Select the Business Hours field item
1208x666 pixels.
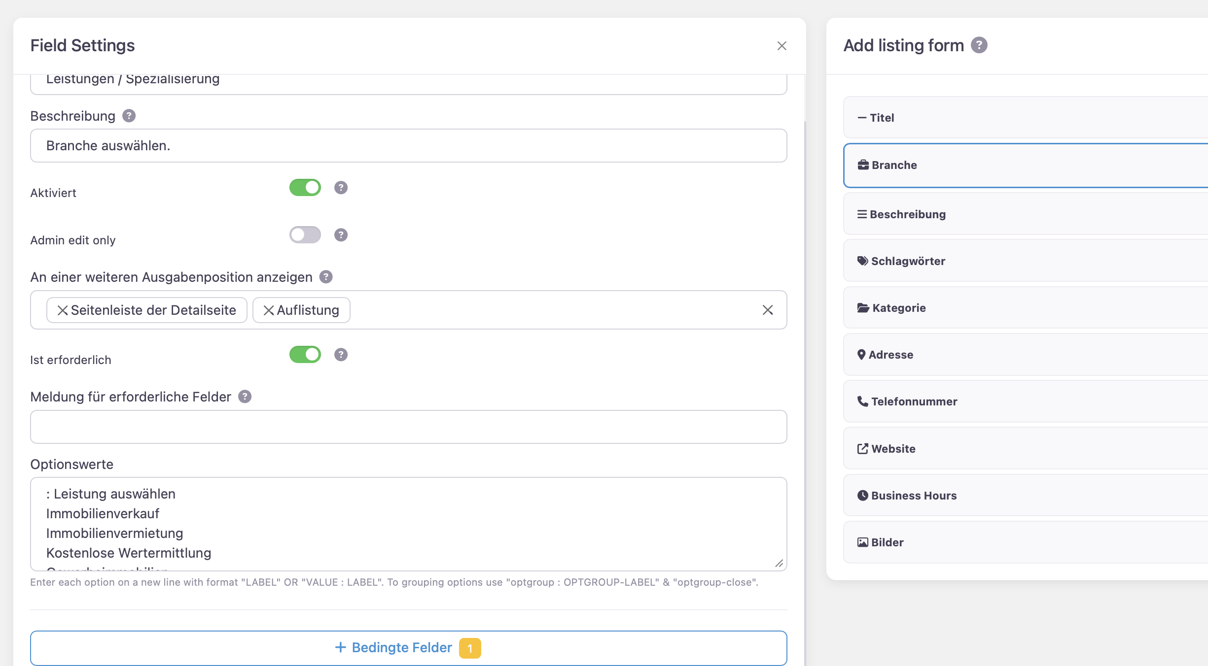tap(913, 496)
